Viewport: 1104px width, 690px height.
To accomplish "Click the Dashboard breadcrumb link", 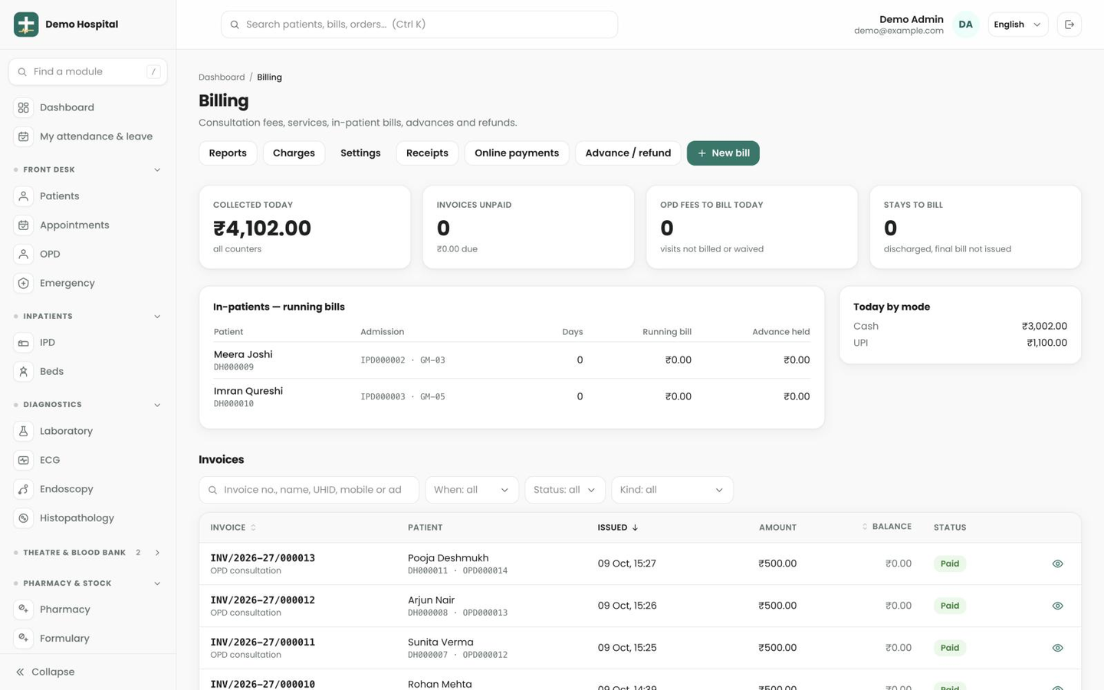I will click(222, 77).
